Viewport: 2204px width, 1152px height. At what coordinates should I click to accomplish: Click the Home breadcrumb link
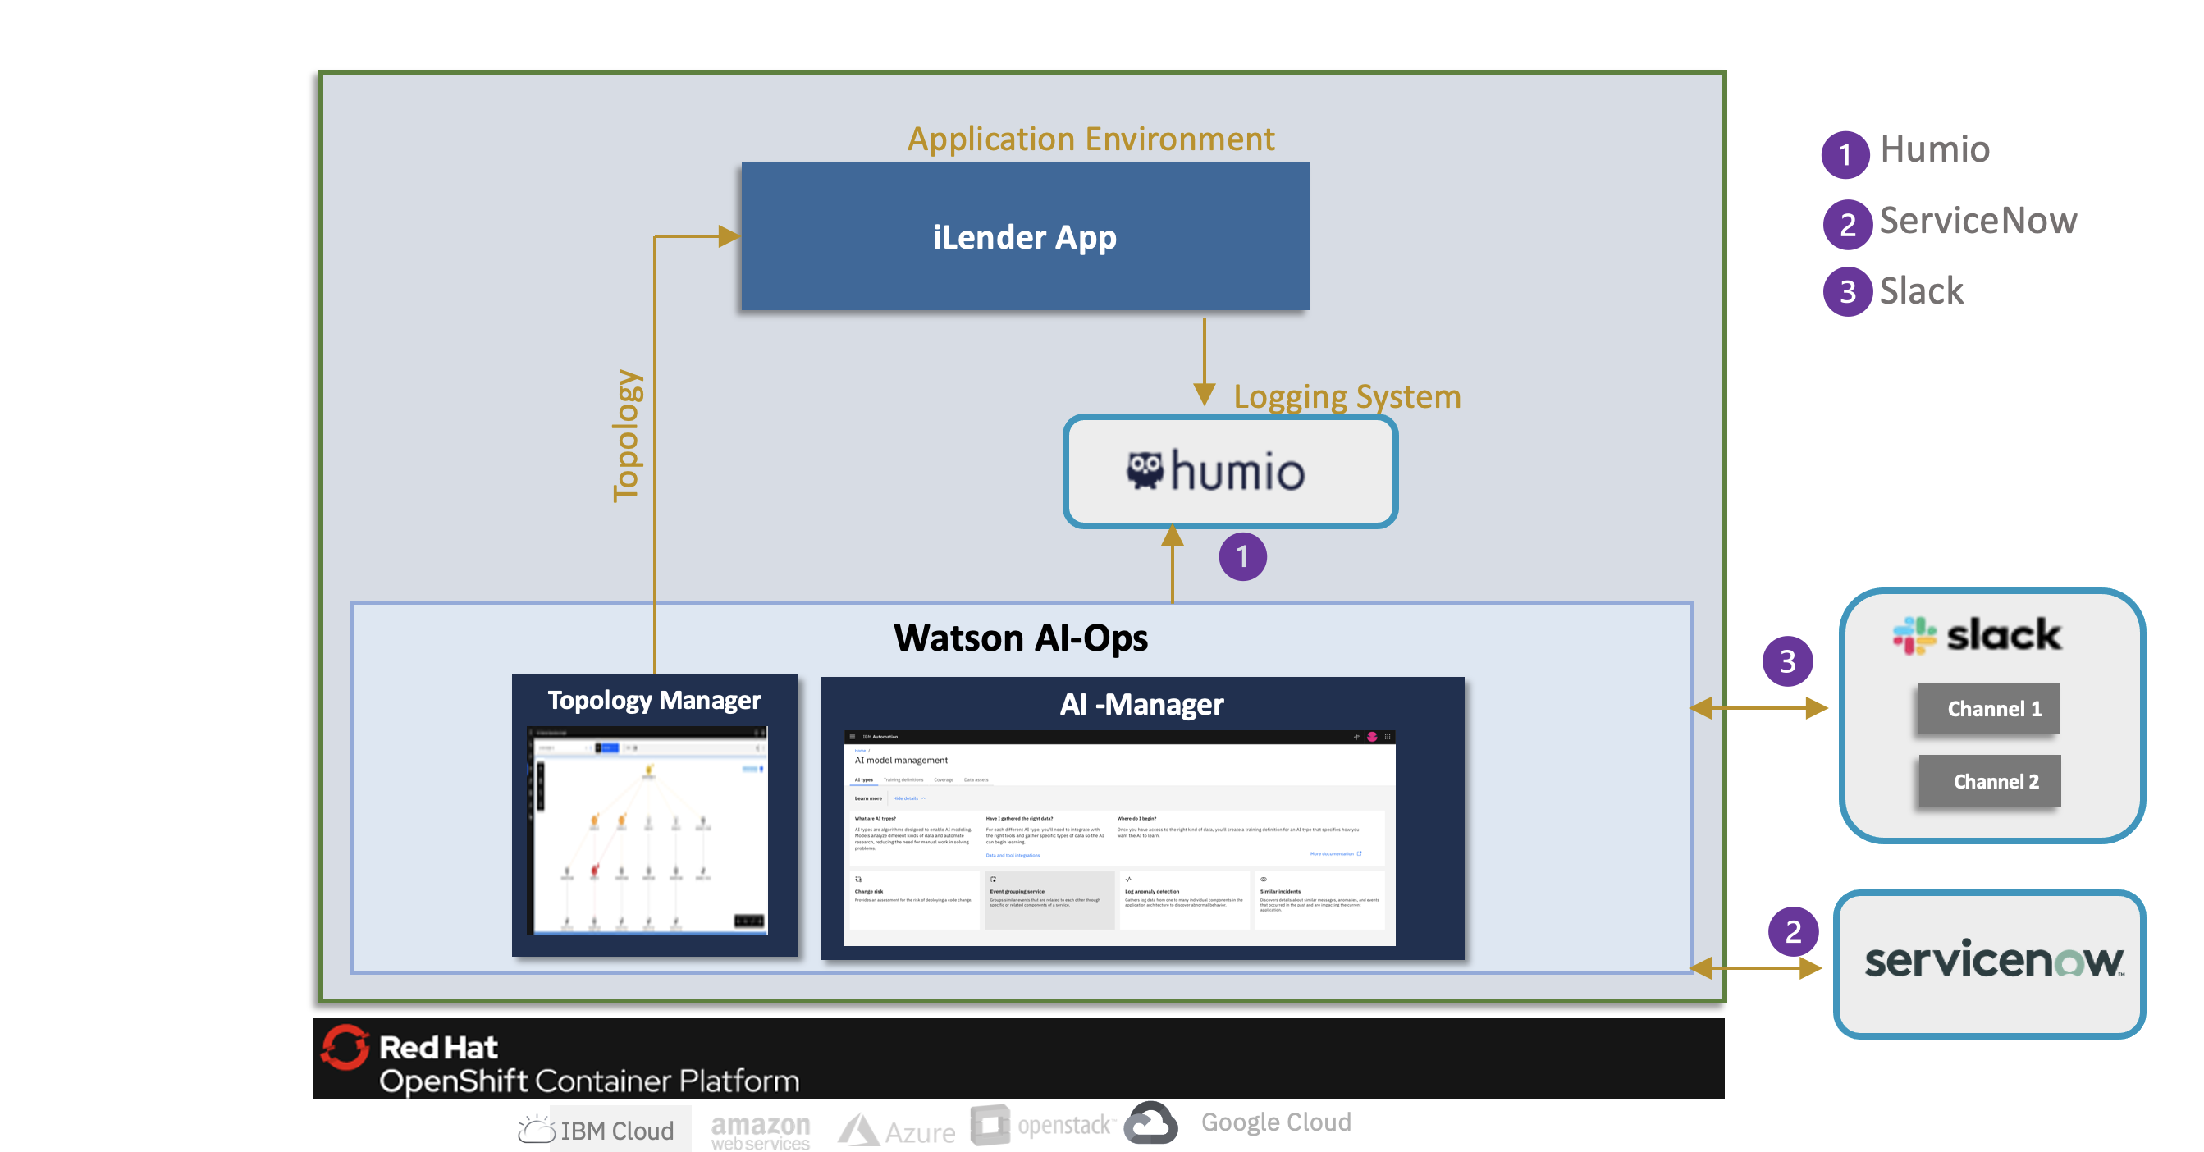(x=860, y=750)
